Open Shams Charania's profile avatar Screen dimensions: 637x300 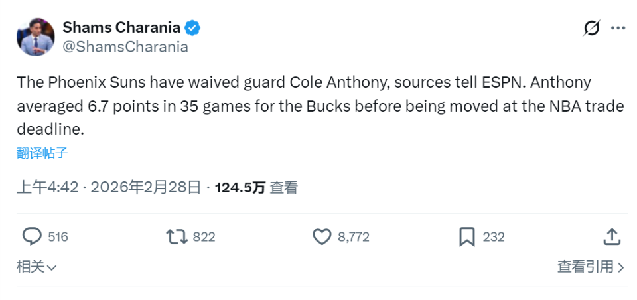point(36,37)
